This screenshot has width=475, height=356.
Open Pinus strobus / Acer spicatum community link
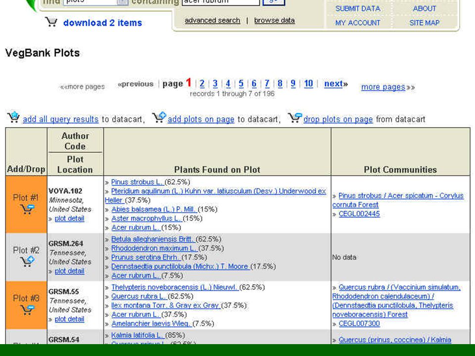(398, 200)
